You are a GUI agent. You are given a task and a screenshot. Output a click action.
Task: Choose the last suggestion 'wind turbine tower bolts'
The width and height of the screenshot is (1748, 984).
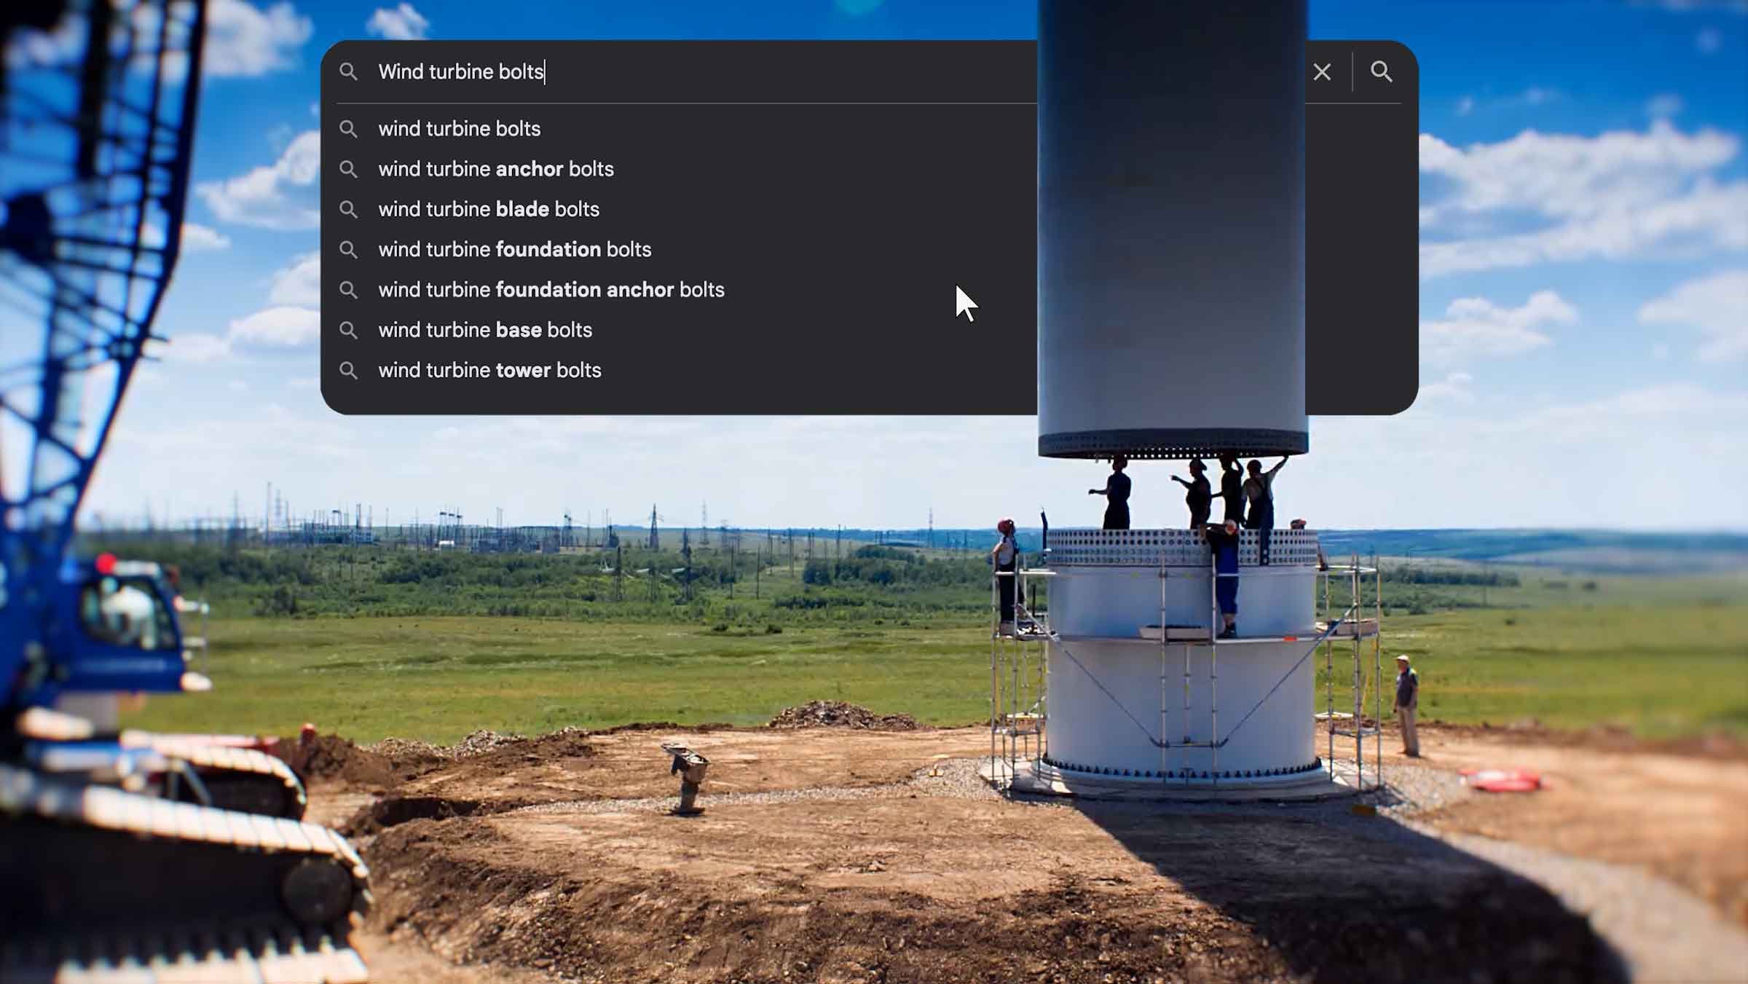pos(489,370)
